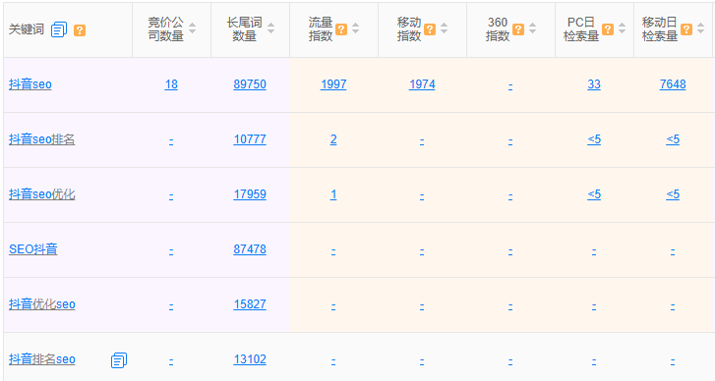Sort by 移动日检索量 using its sort arrows
715x381 pixels.
coord(701,28)
